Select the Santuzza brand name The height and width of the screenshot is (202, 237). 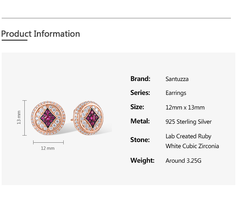pos(177,79)
